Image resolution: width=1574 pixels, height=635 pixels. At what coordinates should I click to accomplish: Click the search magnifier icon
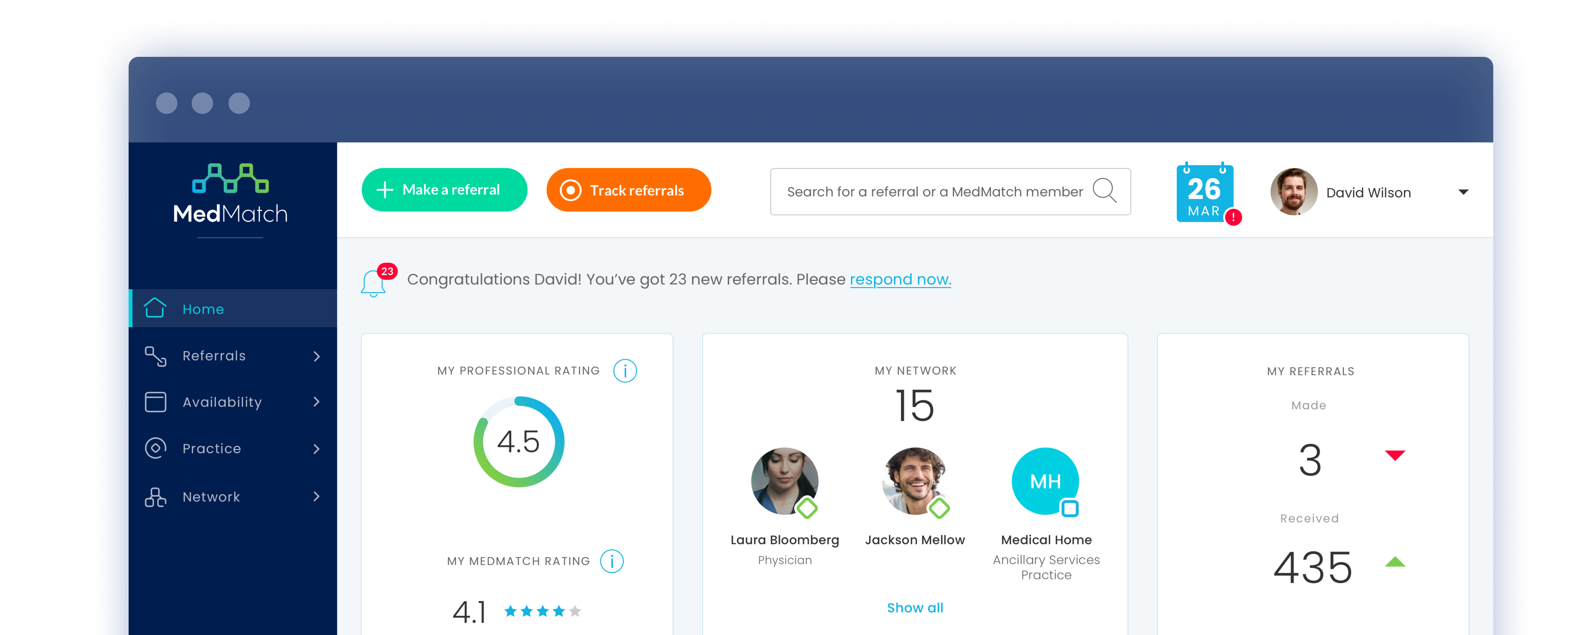point(1104,191)
